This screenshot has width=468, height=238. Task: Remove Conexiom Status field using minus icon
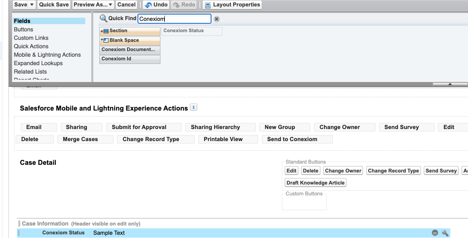(435, 233)
